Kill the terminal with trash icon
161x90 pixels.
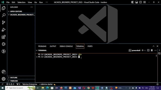[152, 50]
